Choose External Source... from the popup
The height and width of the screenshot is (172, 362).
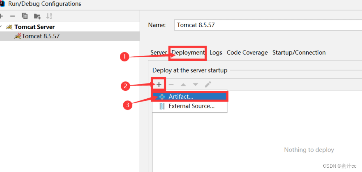tap(189, 106)
